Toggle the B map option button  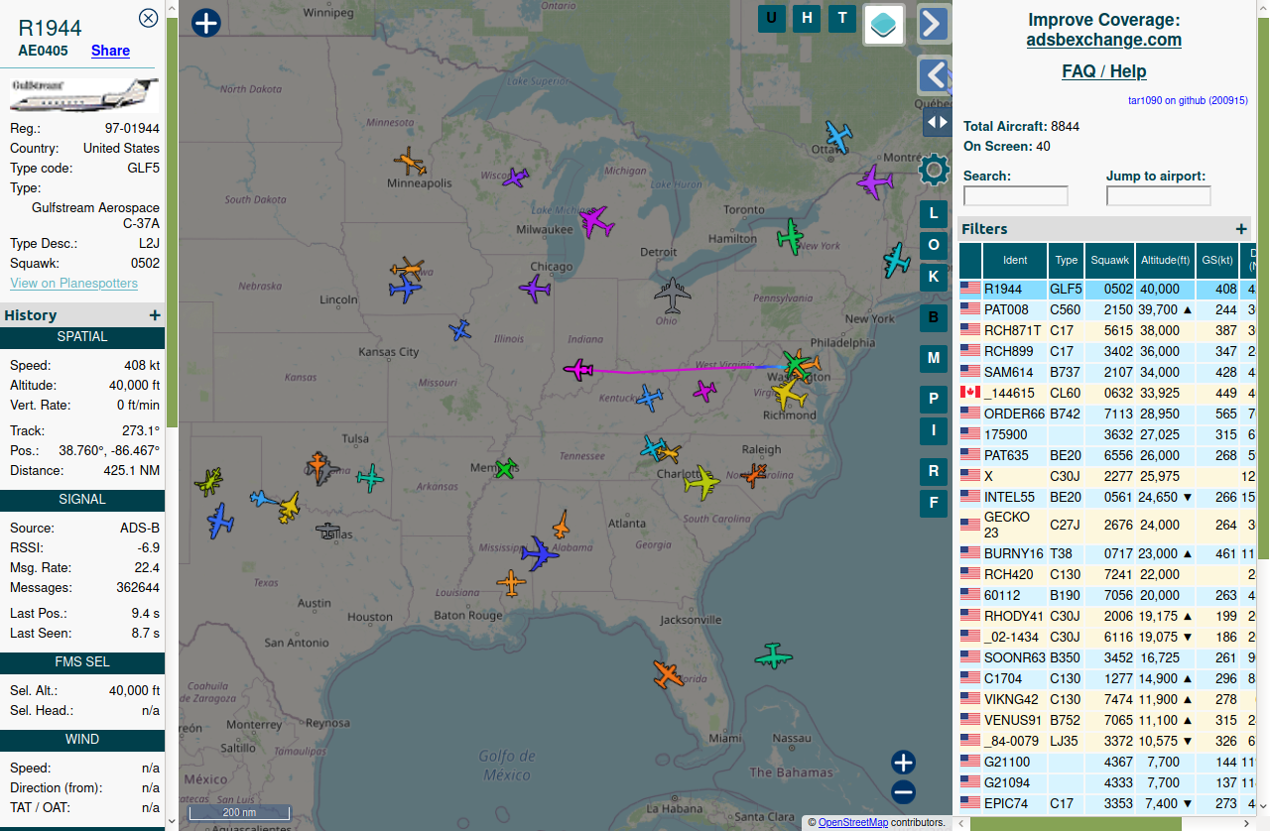(933, 317)
